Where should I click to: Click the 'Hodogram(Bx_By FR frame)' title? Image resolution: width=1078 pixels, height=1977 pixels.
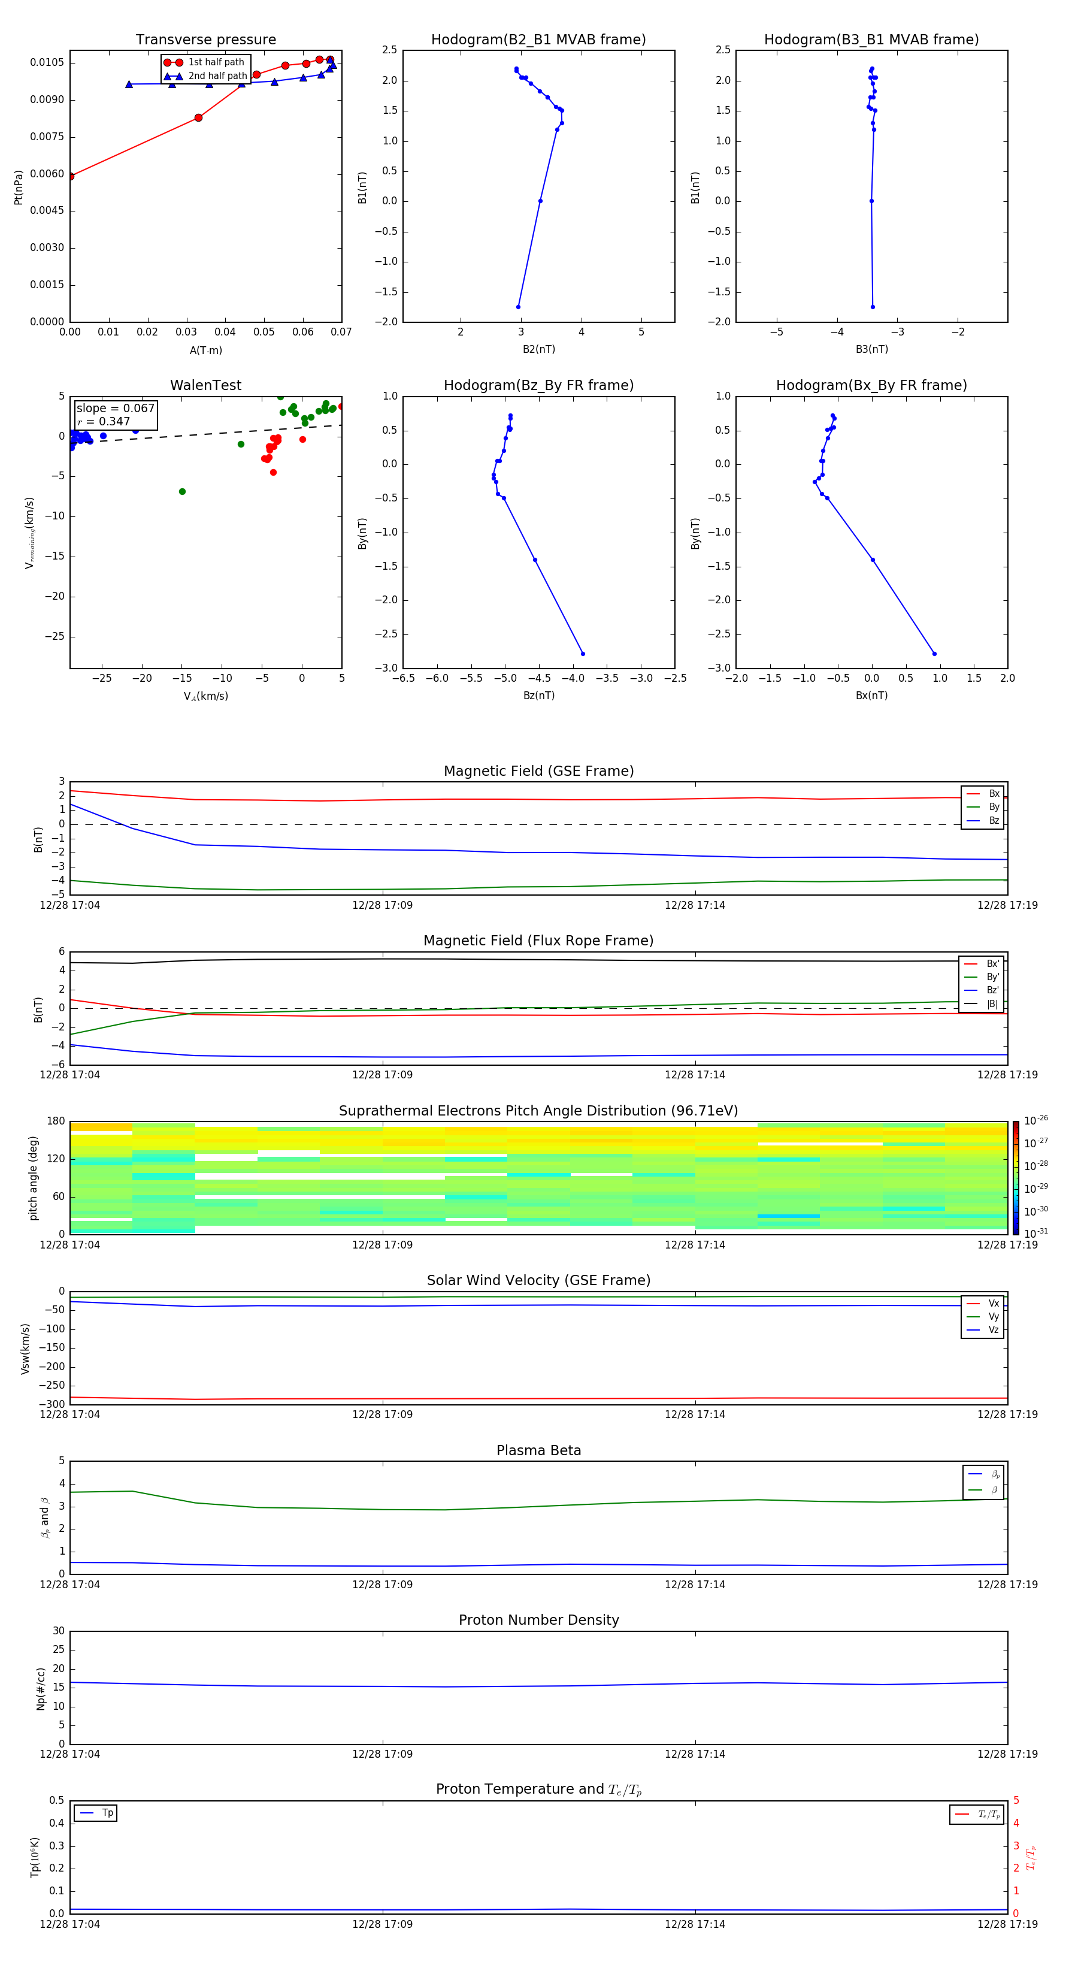(x=871, y=385)
